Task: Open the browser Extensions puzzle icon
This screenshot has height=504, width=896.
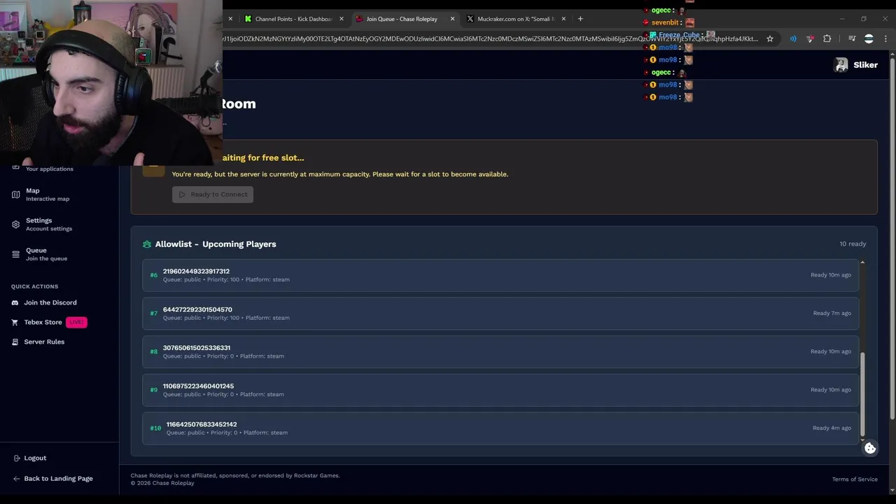Action: [x=827, y=39]
